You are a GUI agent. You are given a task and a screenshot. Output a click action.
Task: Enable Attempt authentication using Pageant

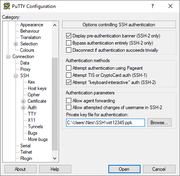coord(68,68)
